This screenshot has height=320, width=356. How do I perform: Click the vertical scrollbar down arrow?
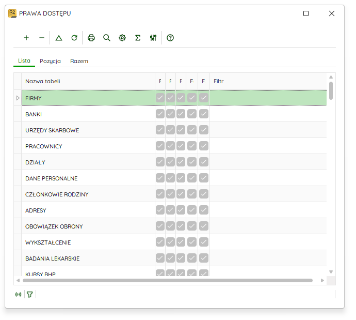(x=331, y=272)
